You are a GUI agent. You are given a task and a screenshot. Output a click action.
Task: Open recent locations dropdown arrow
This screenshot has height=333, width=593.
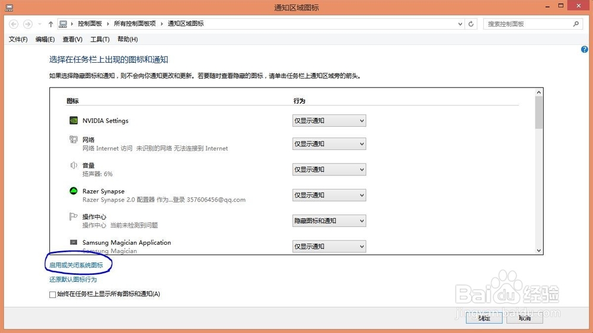(40, 24)
